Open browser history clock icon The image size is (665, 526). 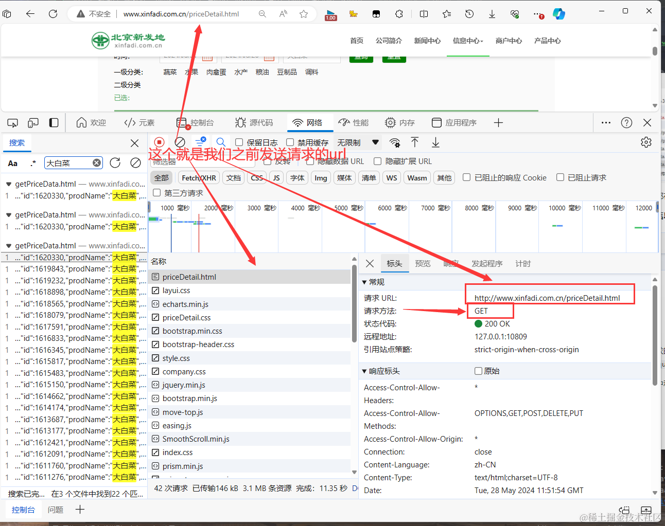click(x=469, y=14)
